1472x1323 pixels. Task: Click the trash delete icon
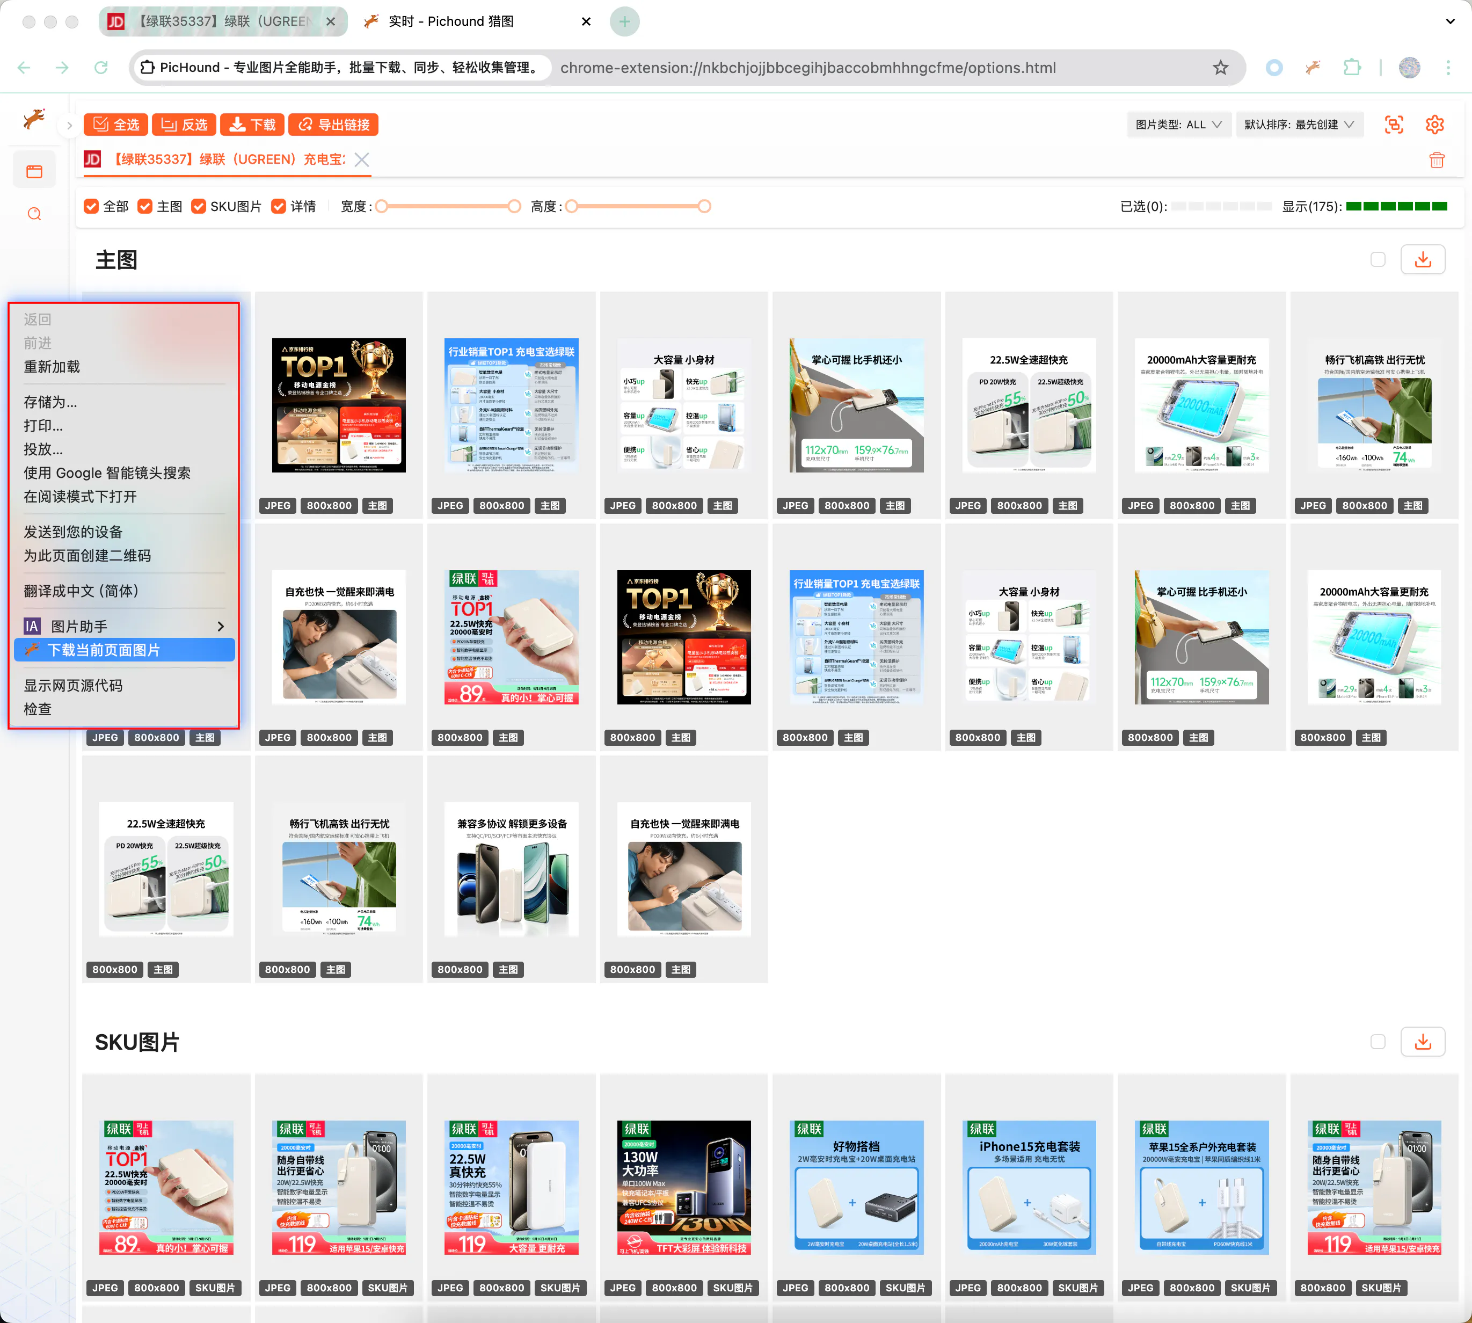tap(1437, 160)
